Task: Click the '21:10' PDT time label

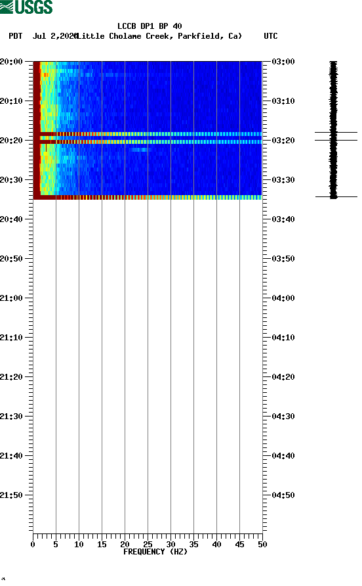Action: pyautogui.click(x=11, y=338)
